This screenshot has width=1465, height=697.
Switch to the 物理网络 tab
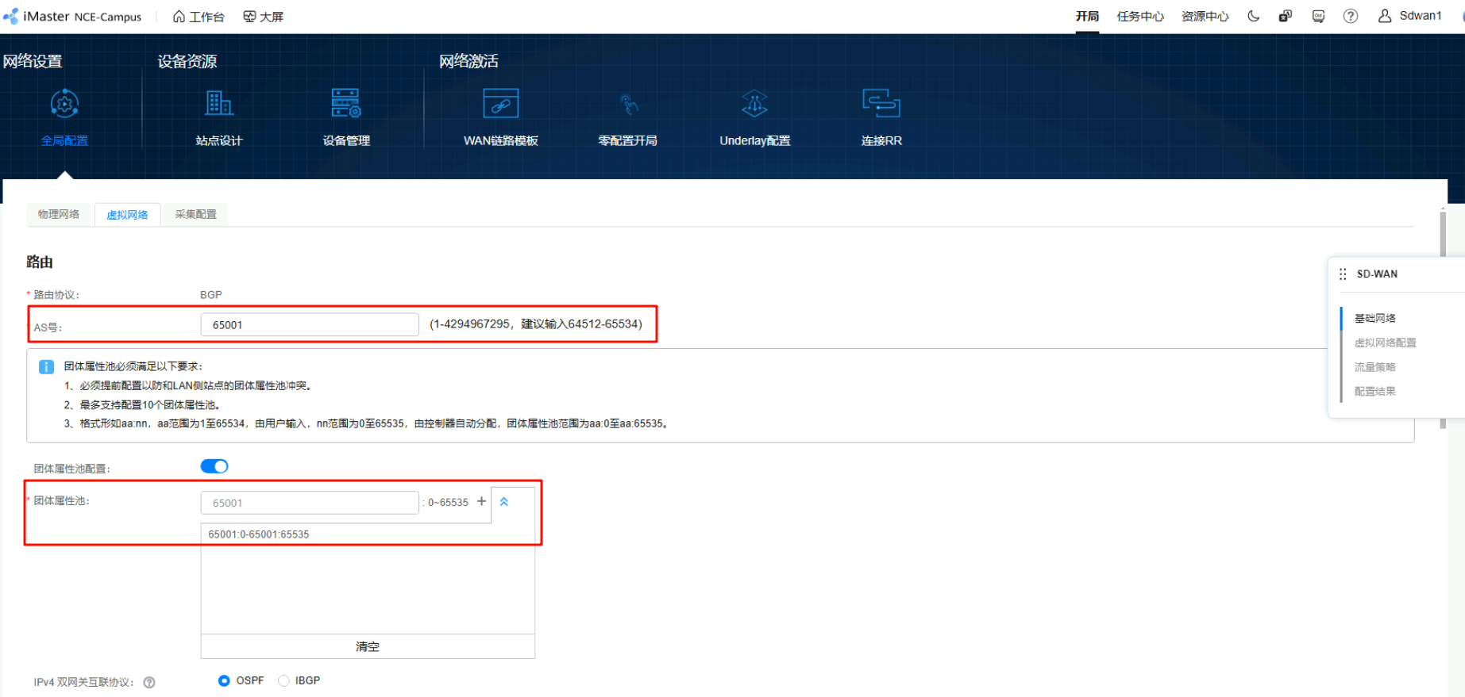click(x=59, y=214)
